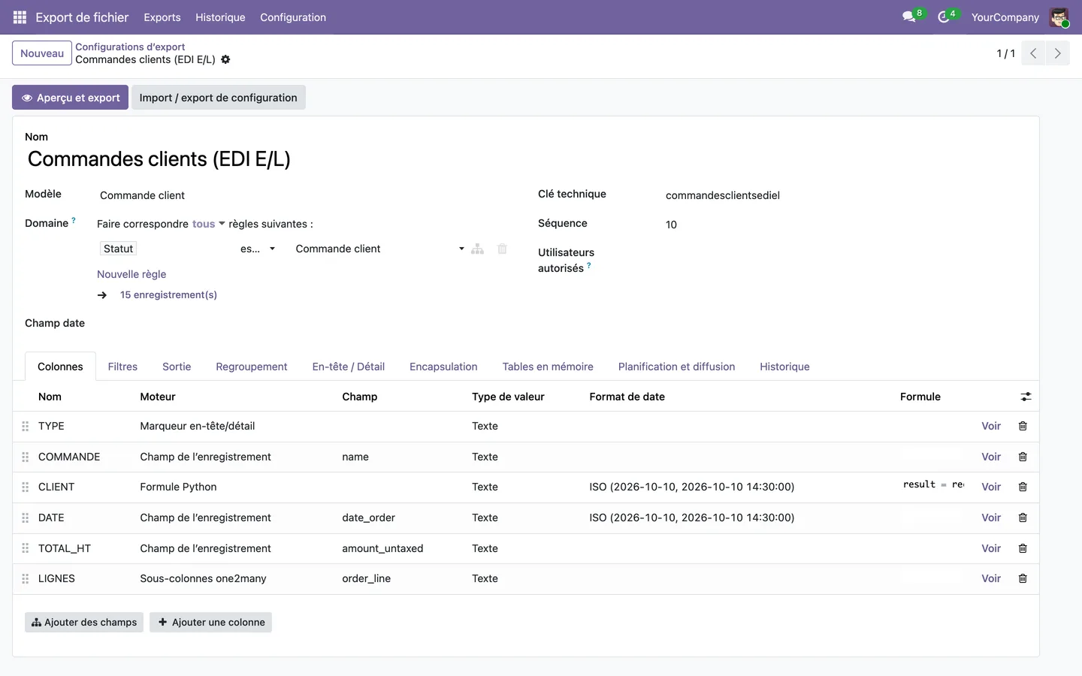This screenshot has width=1082, height=676.
Task: Delete the Statut domain rule
Action: click(x=502, y=249)
